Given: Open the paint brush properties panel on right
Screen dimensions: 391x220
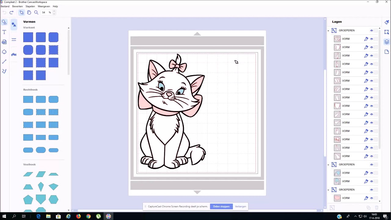Looking at the screenshot, I should click(387, 22).
